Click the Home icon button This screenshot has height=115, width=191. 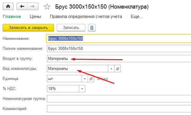(x=8, y=6)
